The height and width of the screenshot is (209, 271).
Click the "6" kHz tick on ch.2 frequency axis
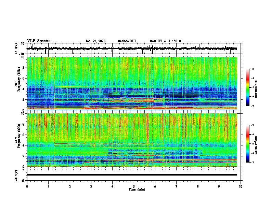click(x=24, y=135)
